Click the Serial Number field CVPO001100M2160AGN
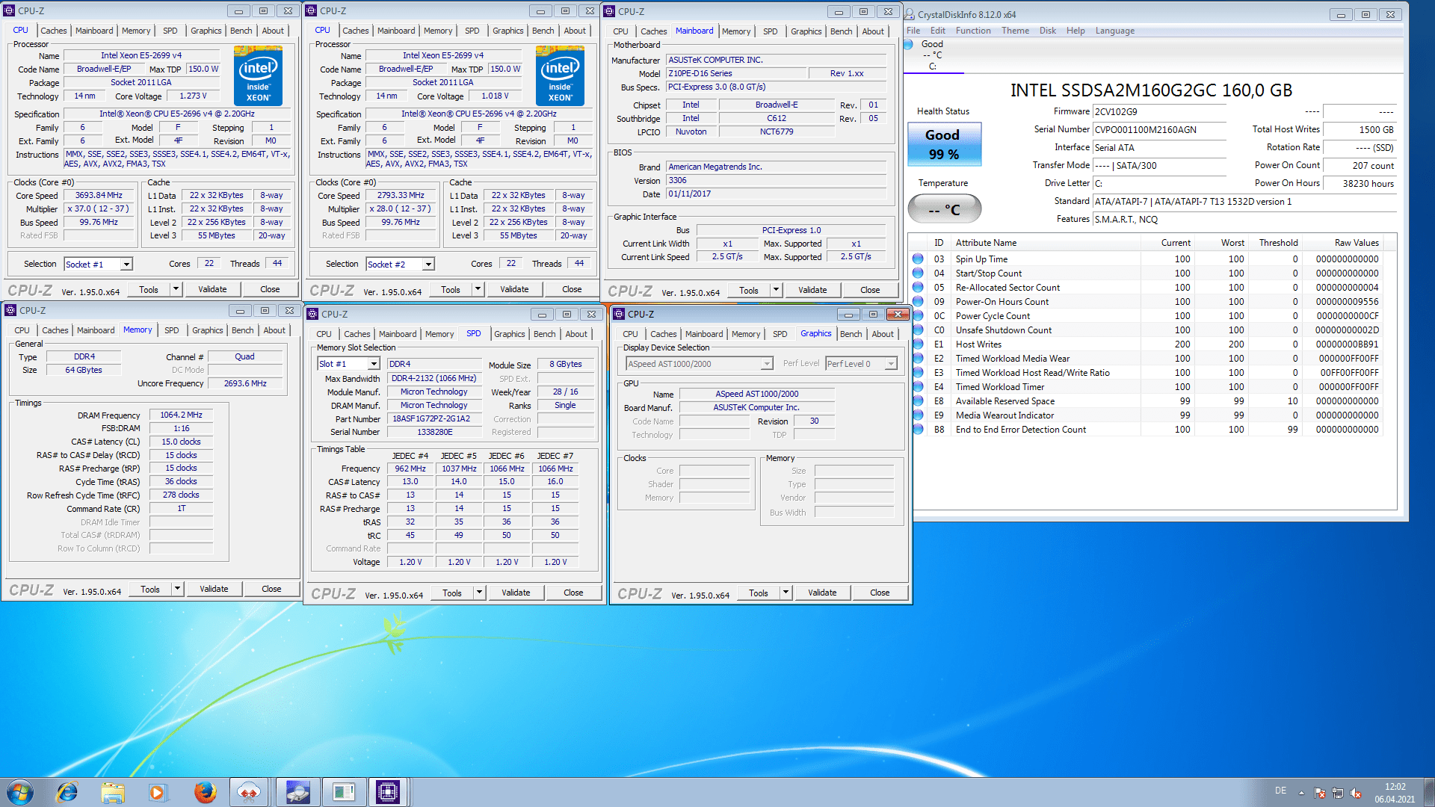 pos(1159,130)
